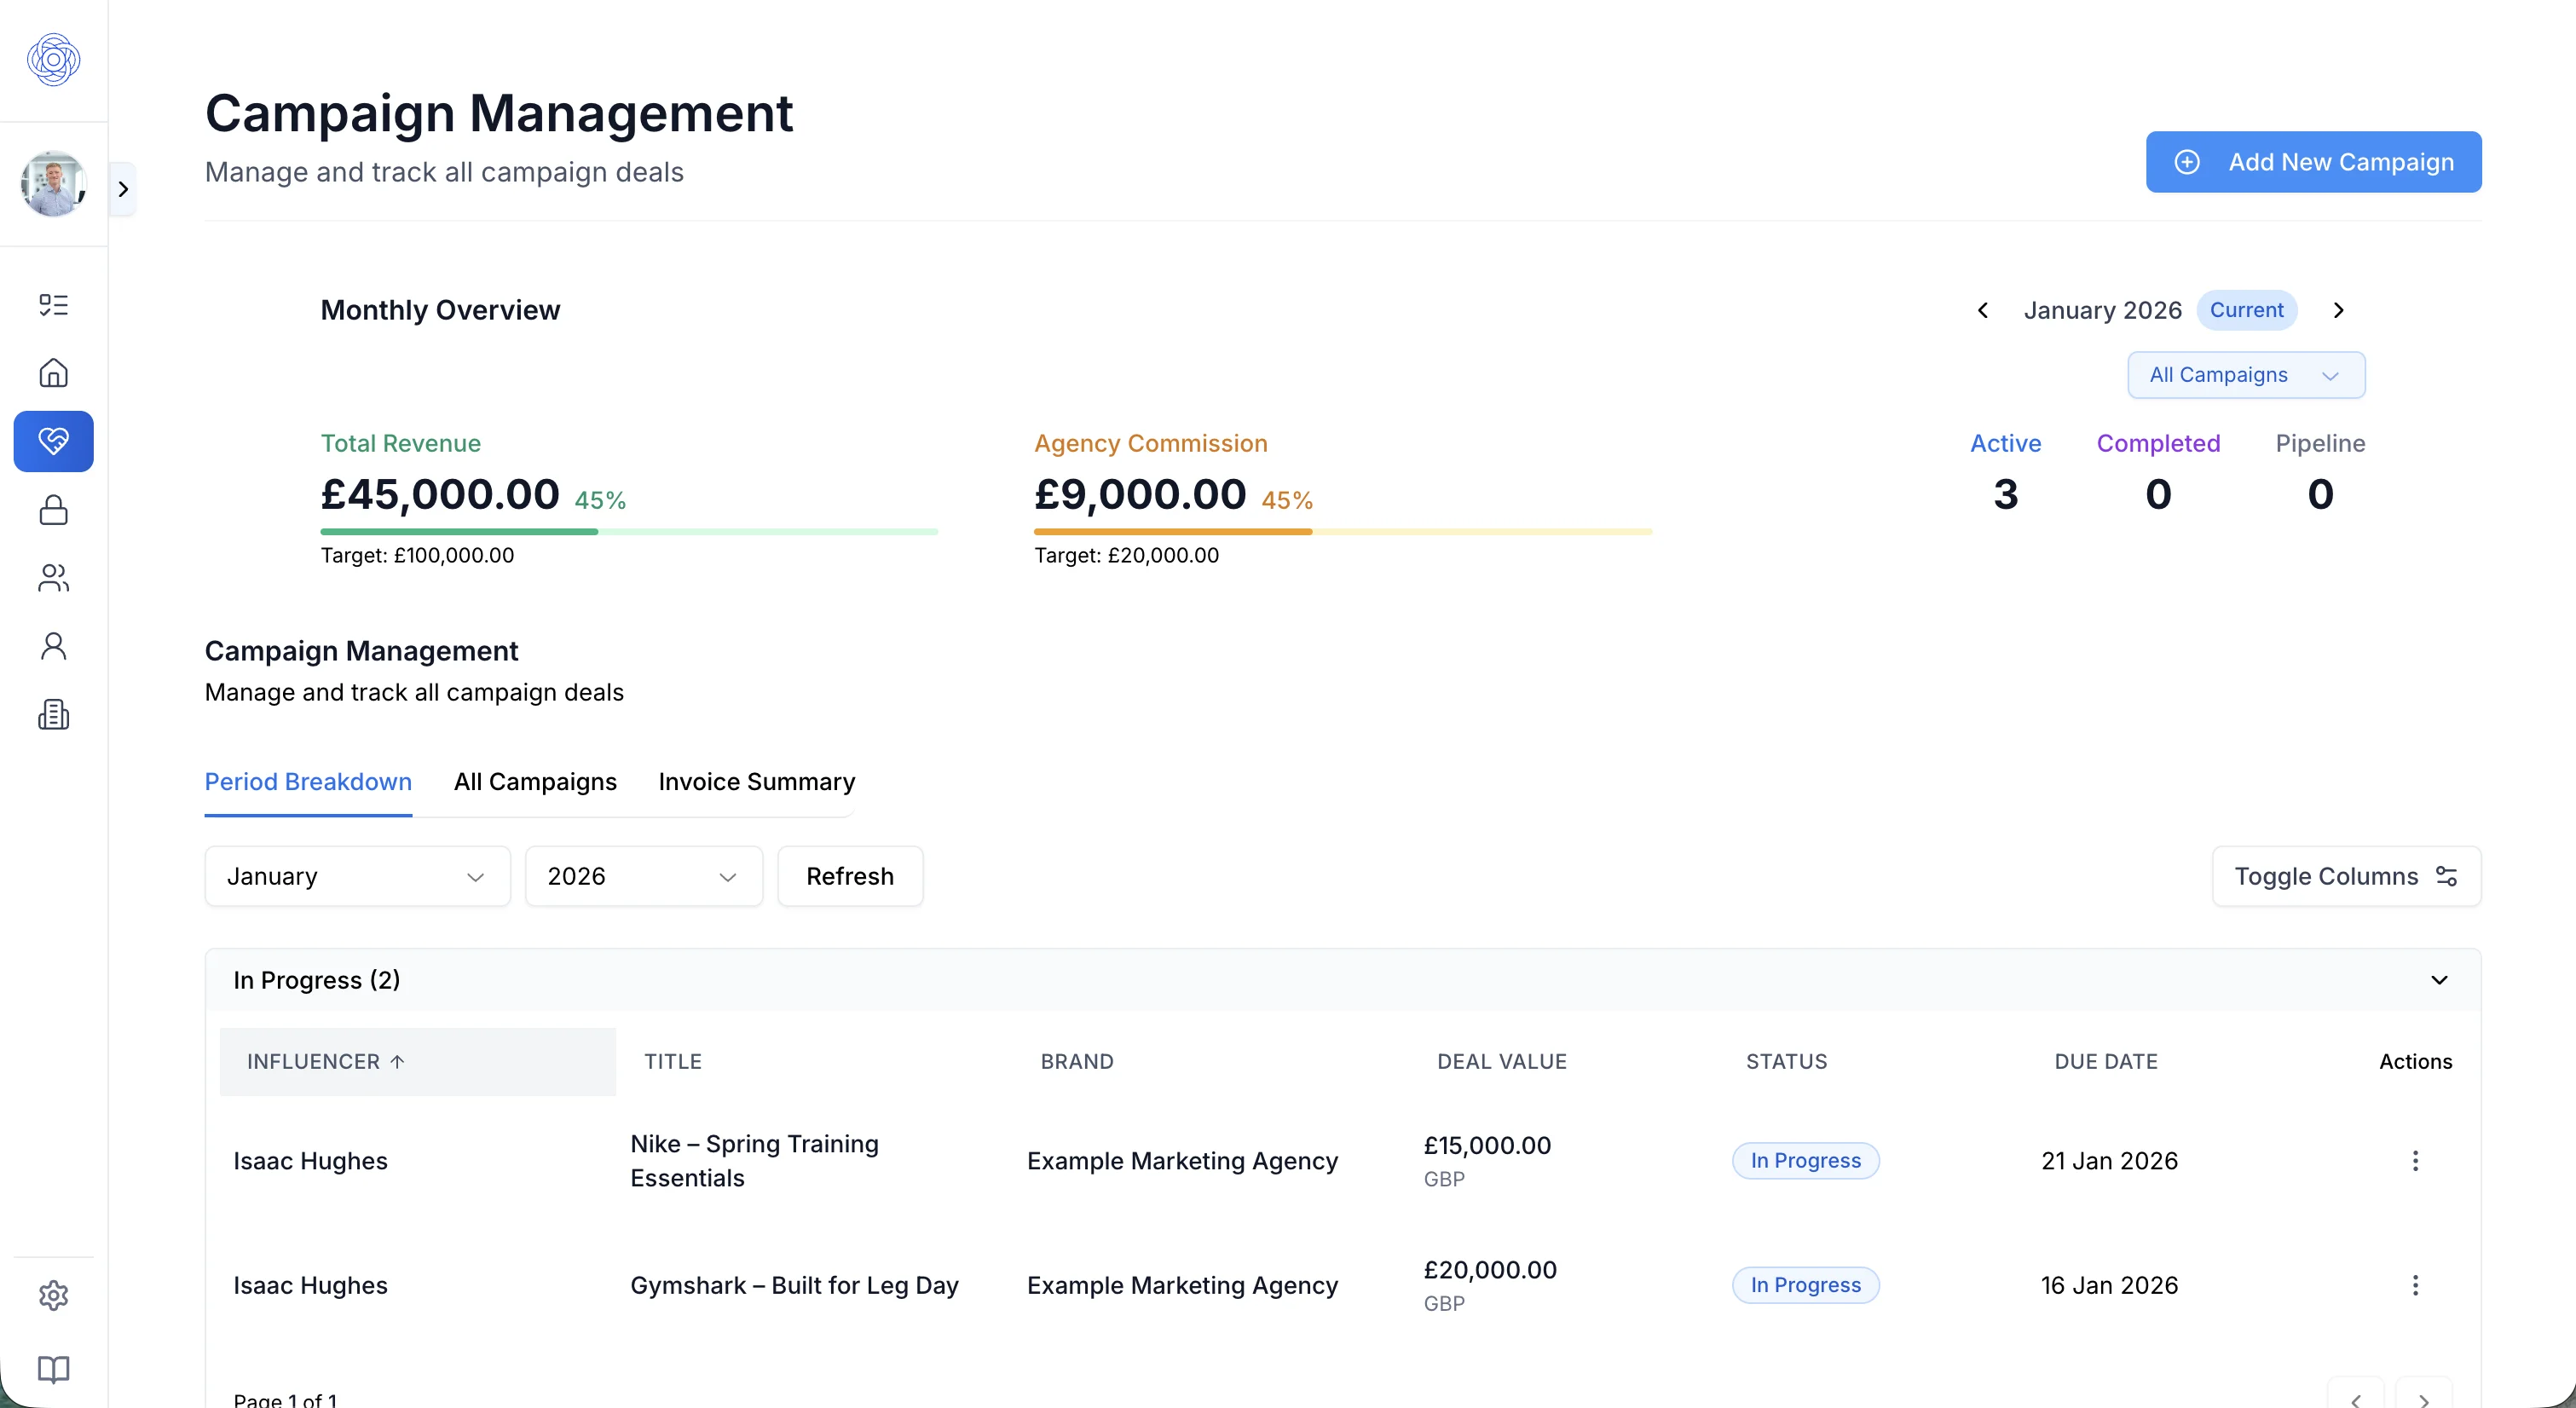2576x1408 pixels.
Task: Open the year dropdown showing 2026
Action: pyautogui.click(x=643, y=875)
